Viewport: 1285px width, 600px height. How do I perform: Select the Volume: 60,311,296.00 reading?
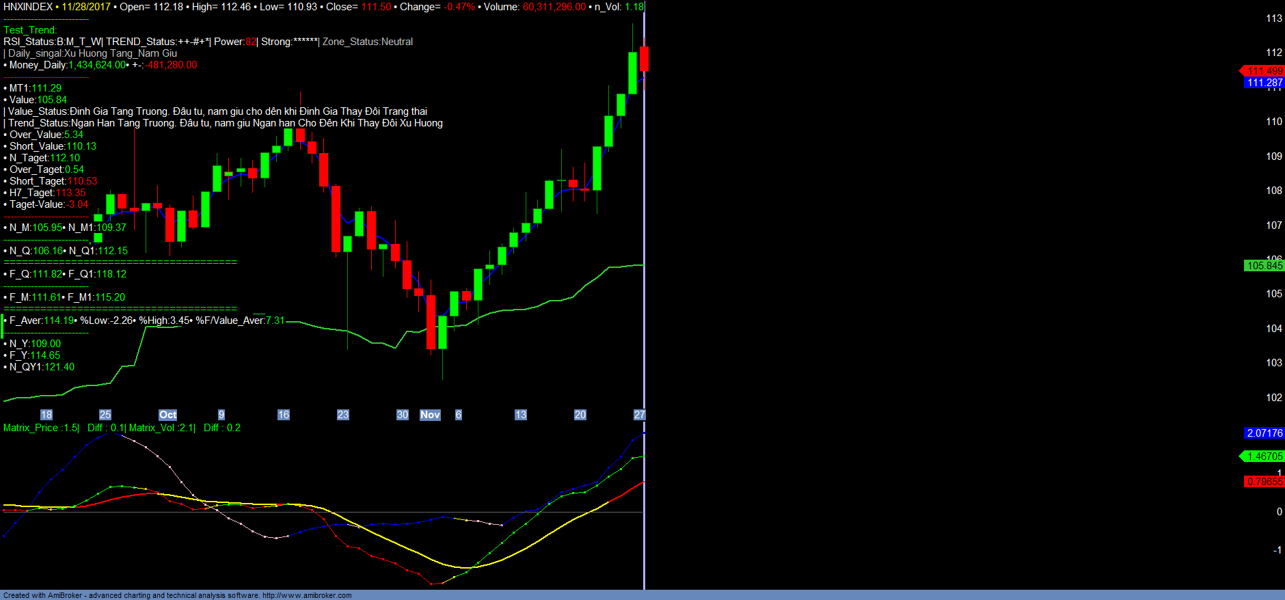[535, 7]
